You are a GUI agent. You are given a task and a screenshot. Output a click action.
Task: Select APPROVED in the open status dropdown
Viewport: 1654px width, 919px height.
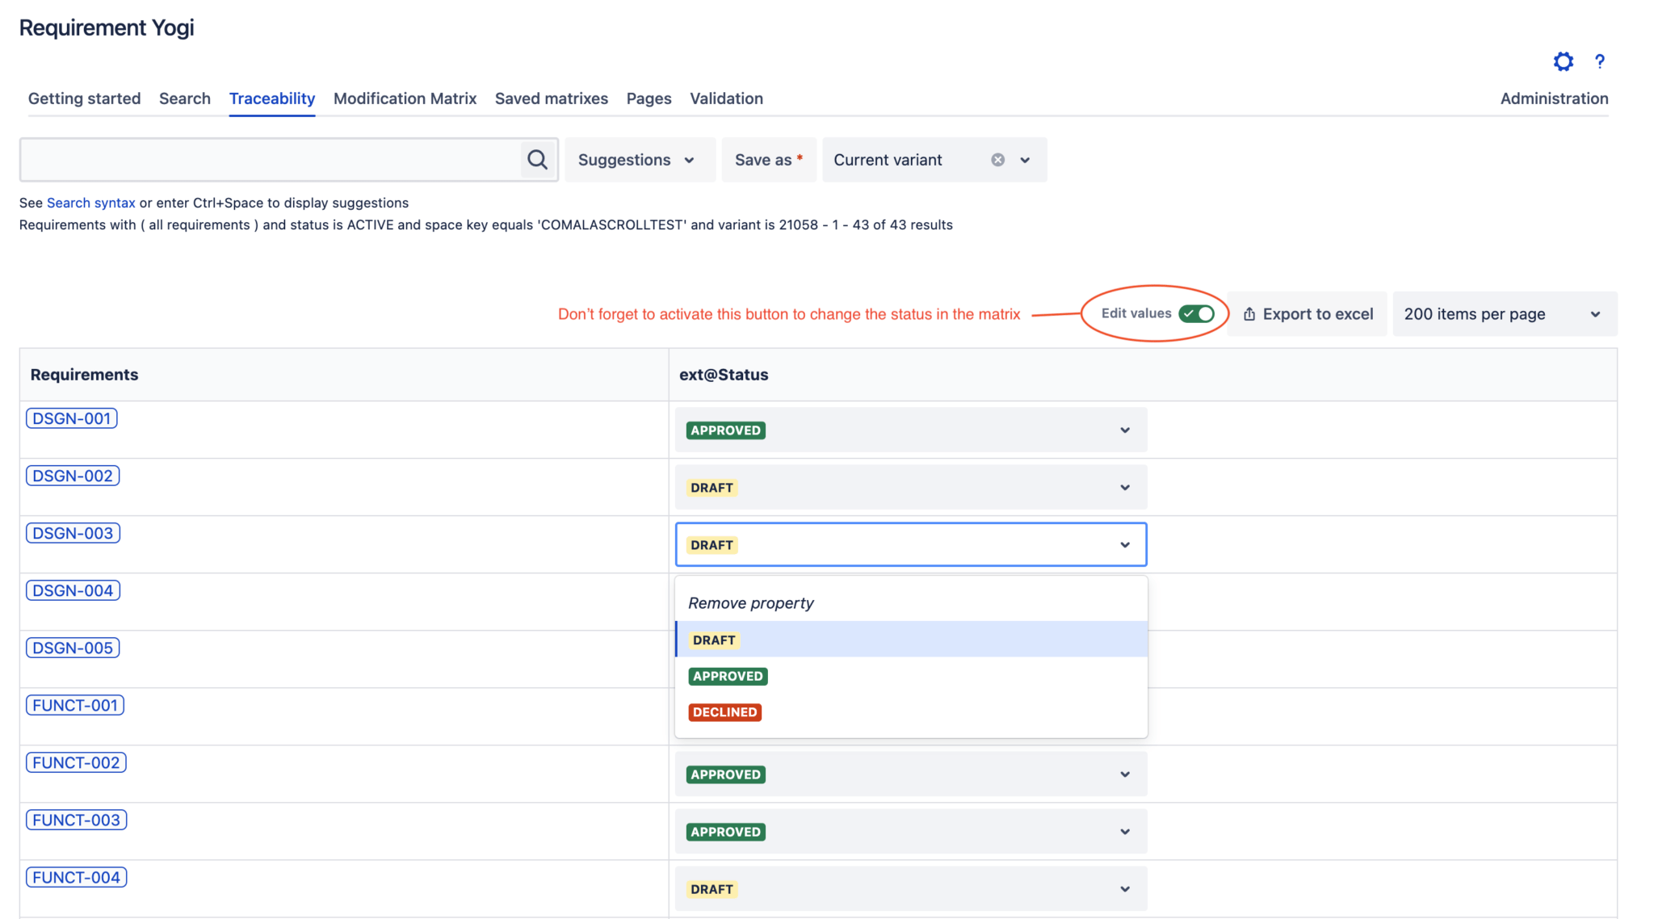coord(727,676)
